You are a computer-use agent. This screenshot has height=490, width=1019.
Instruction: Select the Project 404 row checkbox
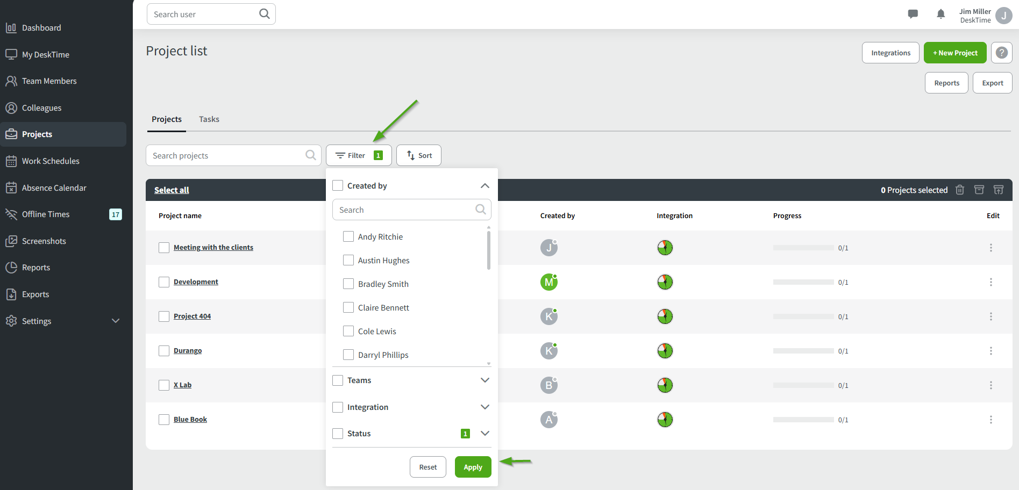click(164, 316)
